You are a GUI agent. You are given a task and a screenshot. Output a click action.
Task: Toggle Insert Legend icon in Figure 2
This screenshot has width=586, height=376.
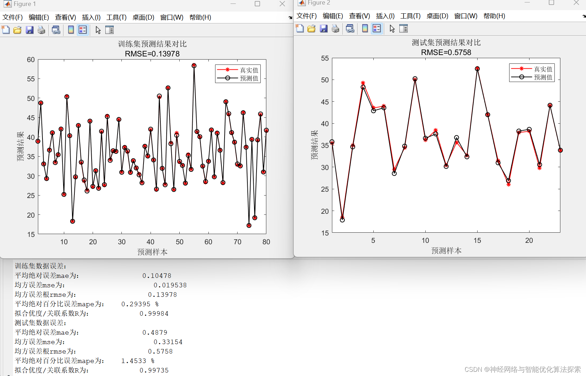377,28
